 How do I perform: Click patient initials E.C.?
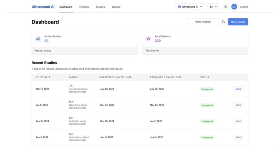point(71,118)
